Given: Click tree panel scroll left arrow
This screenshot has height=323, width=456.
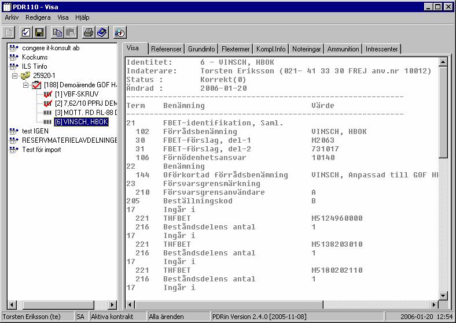Looking at the screenshot, I should [12, 305].
